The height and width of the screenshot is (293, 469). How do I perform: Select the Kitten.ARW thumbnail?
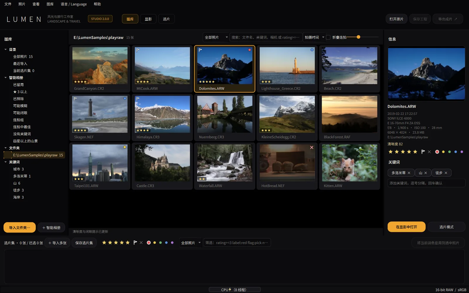pyautogui.click(x=349, y=166)
